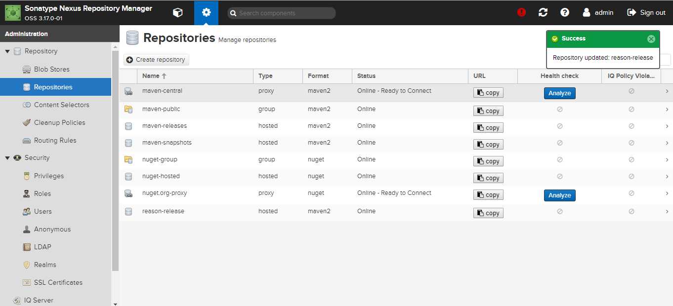Close the Success notification
Viewport: 673px width, 306px height.
[x=651, y=39]
